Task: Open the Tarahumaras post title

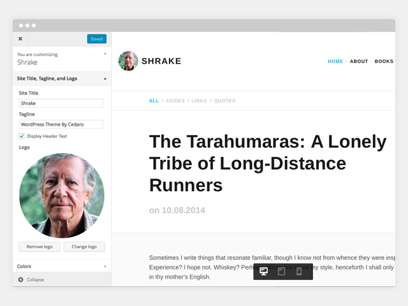Action: pyautogui.click(x=268, y=163)
